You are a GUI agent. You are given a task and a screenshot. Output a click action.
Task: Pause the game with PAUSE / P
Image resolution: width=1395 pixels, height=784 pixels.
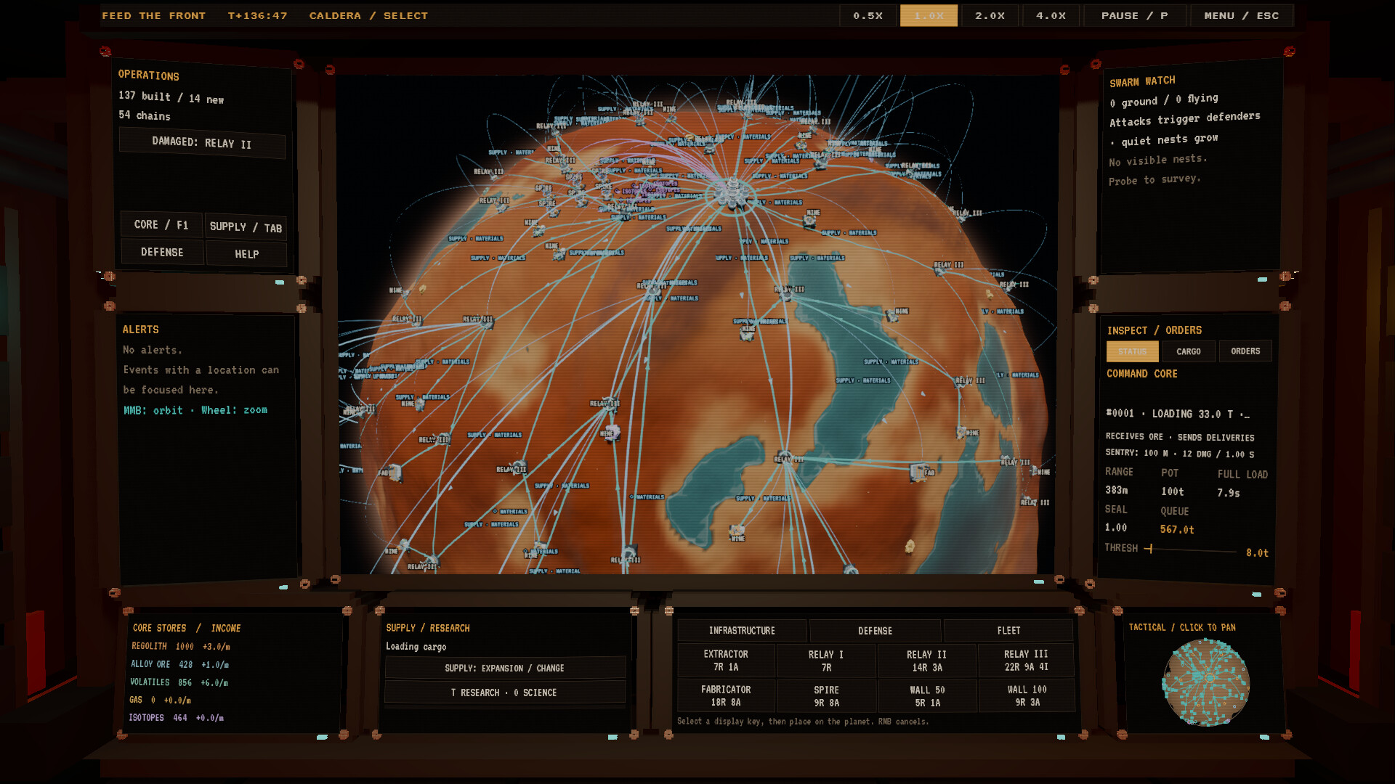tap(1134, 15)
